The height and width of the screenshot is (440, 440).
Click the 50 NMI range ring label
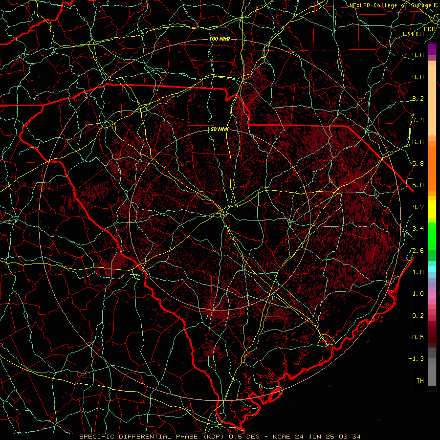(220, 130)
